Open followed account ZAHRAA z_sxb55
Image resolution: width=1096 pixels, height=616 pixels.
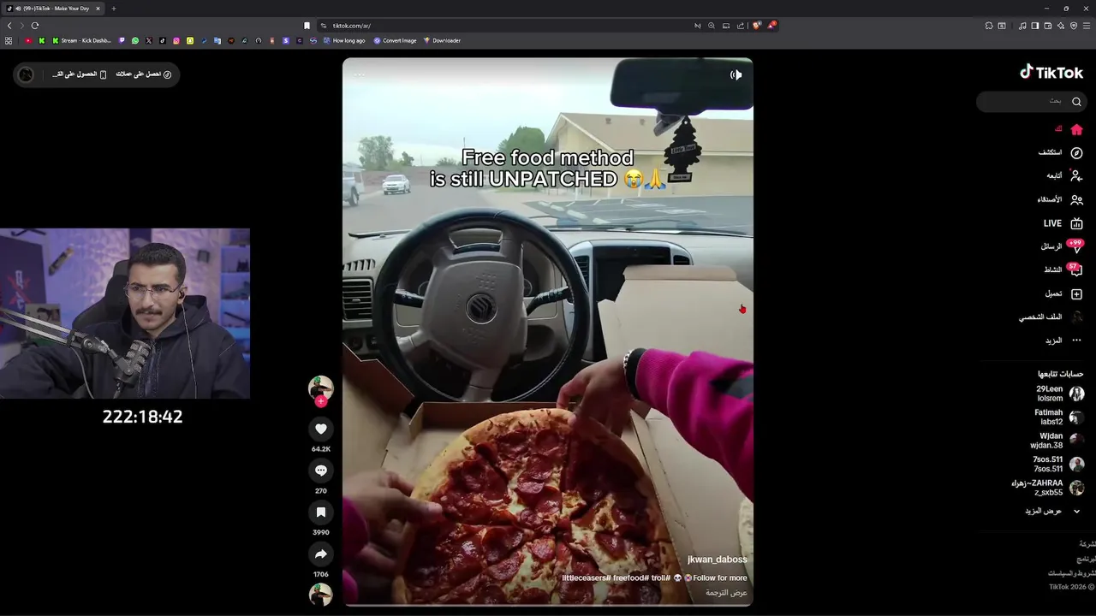[1047, 488]
